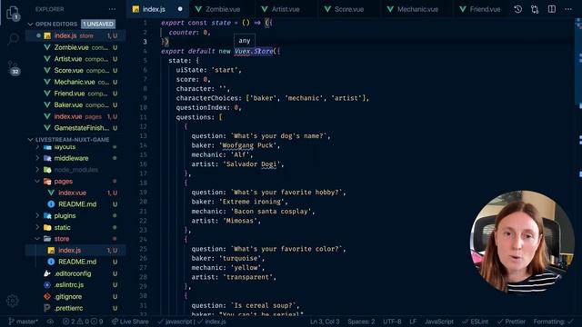
Task: Open editor more actions ellipsis
Action: coord(568,9)
